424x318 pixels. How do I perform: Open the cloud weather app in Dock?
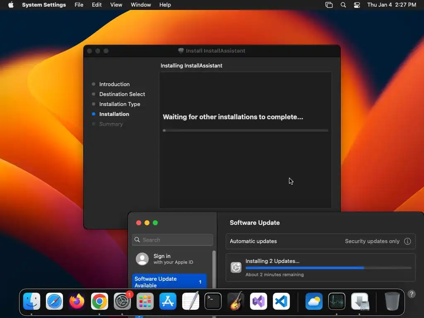tap(314, 301)
